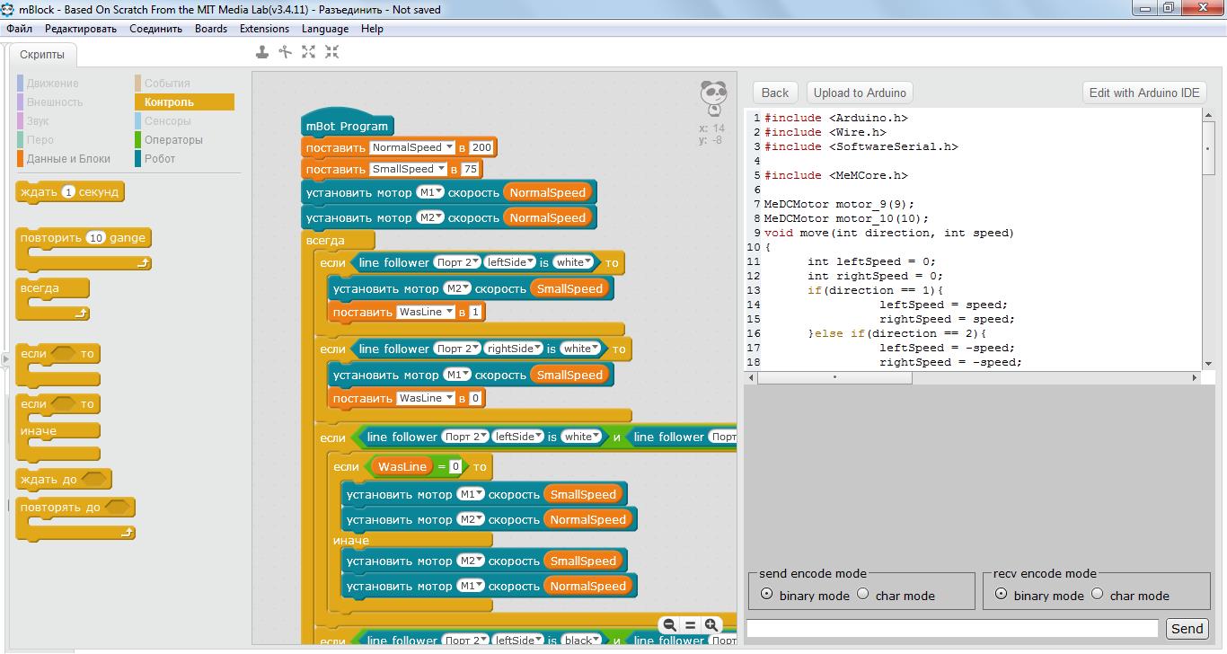Open the Extensions menu
The width and height of the screenshot is (1227, 654).
point(264,29)
